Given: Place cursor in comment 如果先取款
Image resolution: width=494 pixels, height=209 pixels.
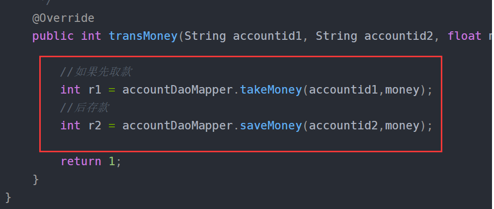Looking at the screenshot, I should [96, 72].
